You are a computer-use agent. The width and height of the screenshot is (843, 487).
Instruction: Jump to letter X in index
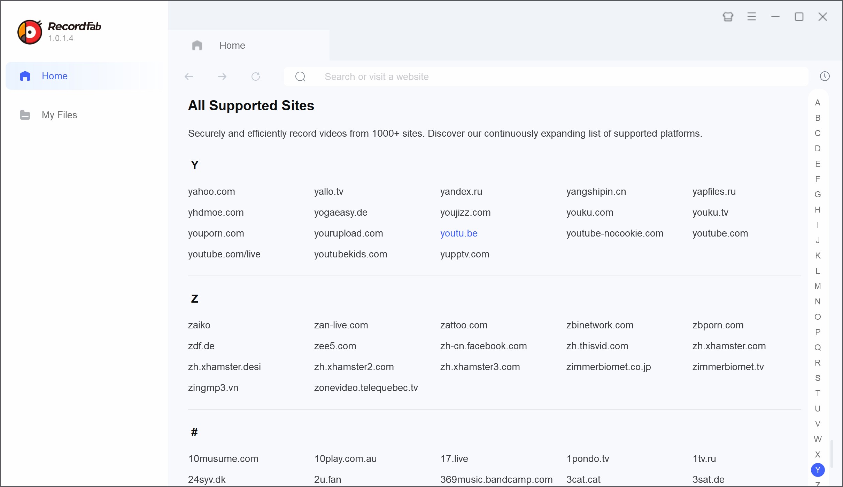click(x=818, y=455)
